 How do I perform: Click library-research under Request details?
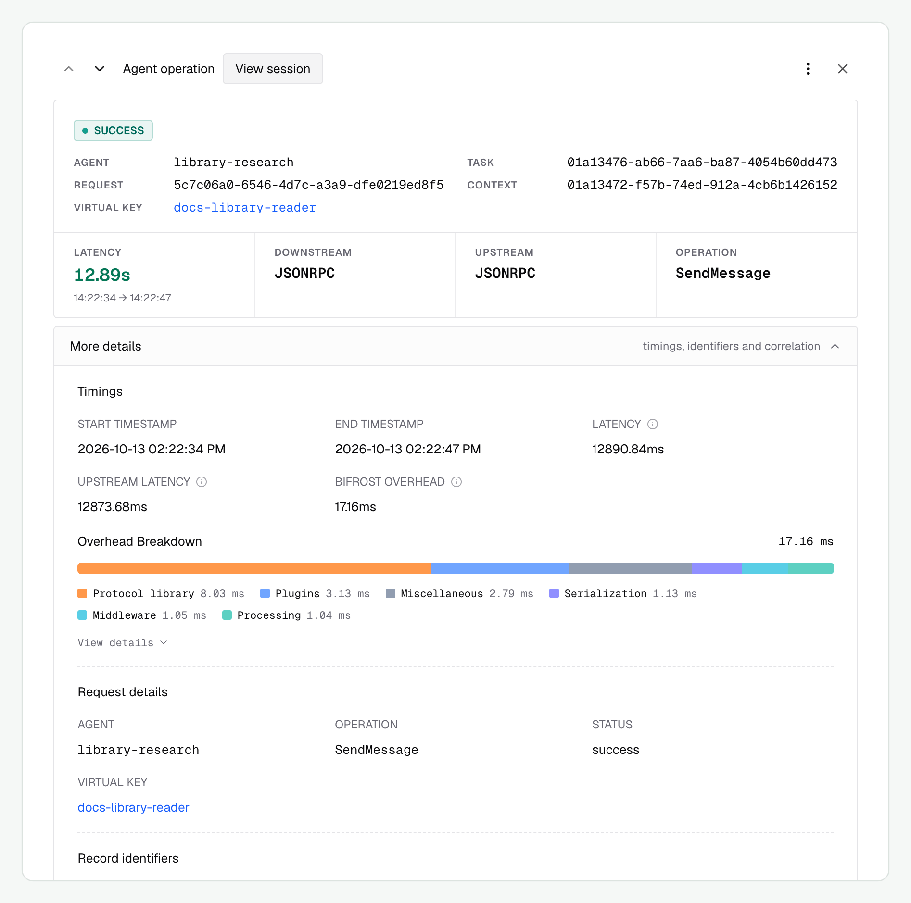tap(139, 750)
